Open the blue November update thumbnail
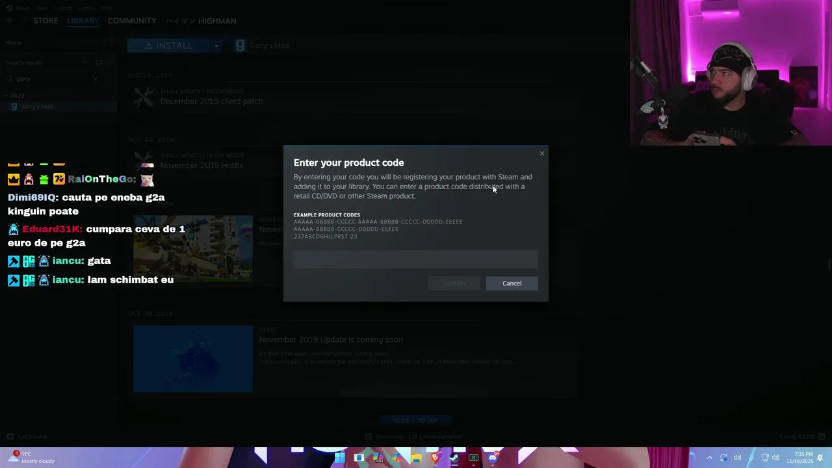Viewport: 832px width, 468px height. [x=193, y=359]
